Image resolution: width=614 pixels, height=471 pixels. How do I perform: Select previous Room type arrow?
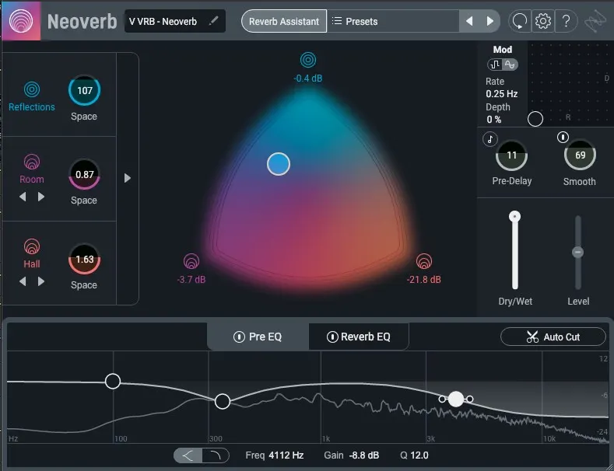23,197
